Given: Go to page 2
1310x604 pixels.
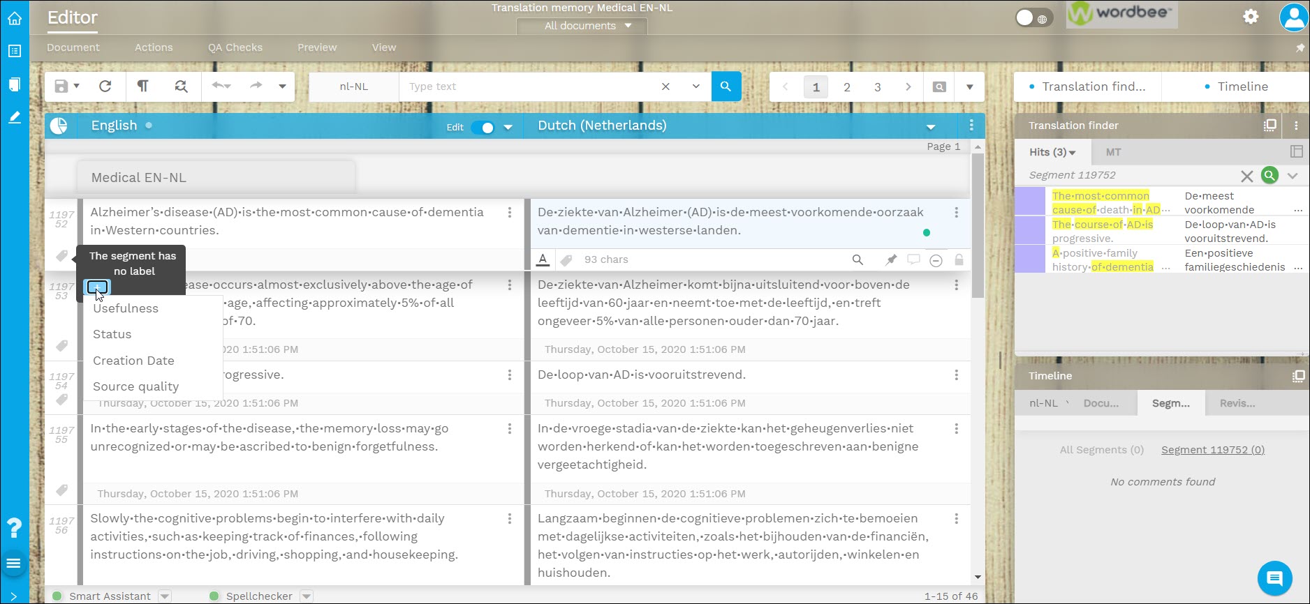Looking at the screenshot, I should (846, 87).
